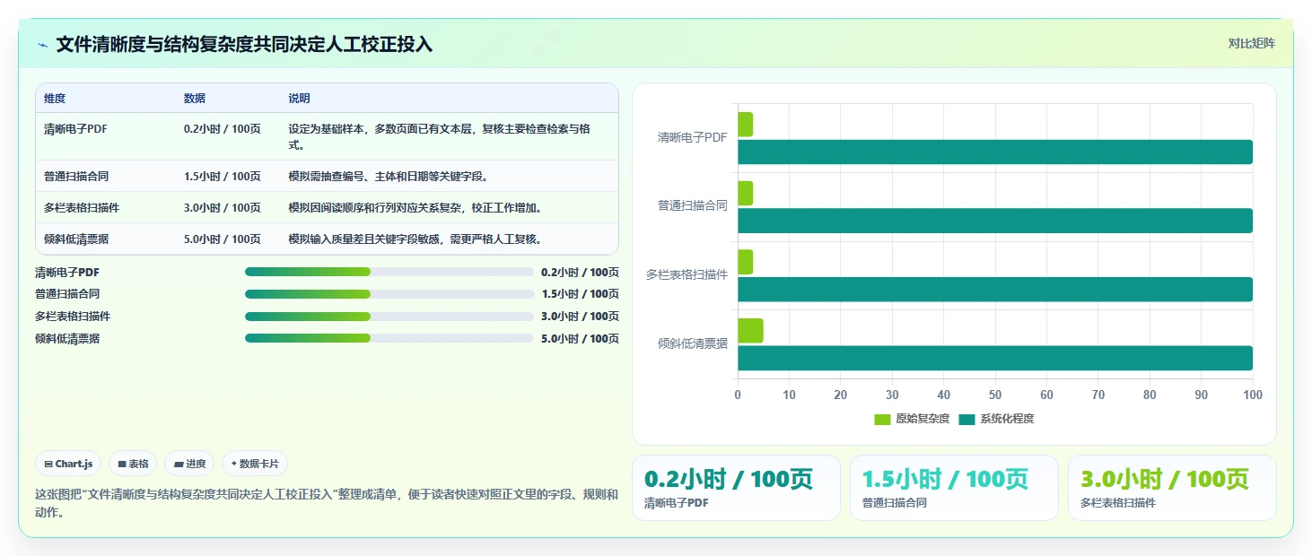Click the 清晰电子PDF progress bar
This screenshot has height=556, width=1312.
[389, 272]
